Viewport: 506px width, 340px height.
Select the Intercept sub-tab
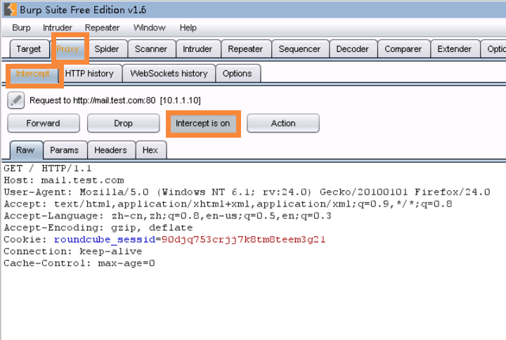pyautogui.click(x=32, y=74)
